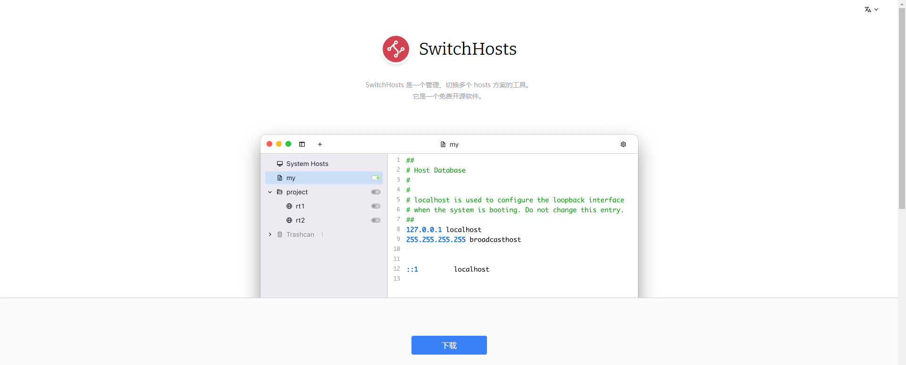Click the 'Do not change this entry' line

(x=515, y=210)
